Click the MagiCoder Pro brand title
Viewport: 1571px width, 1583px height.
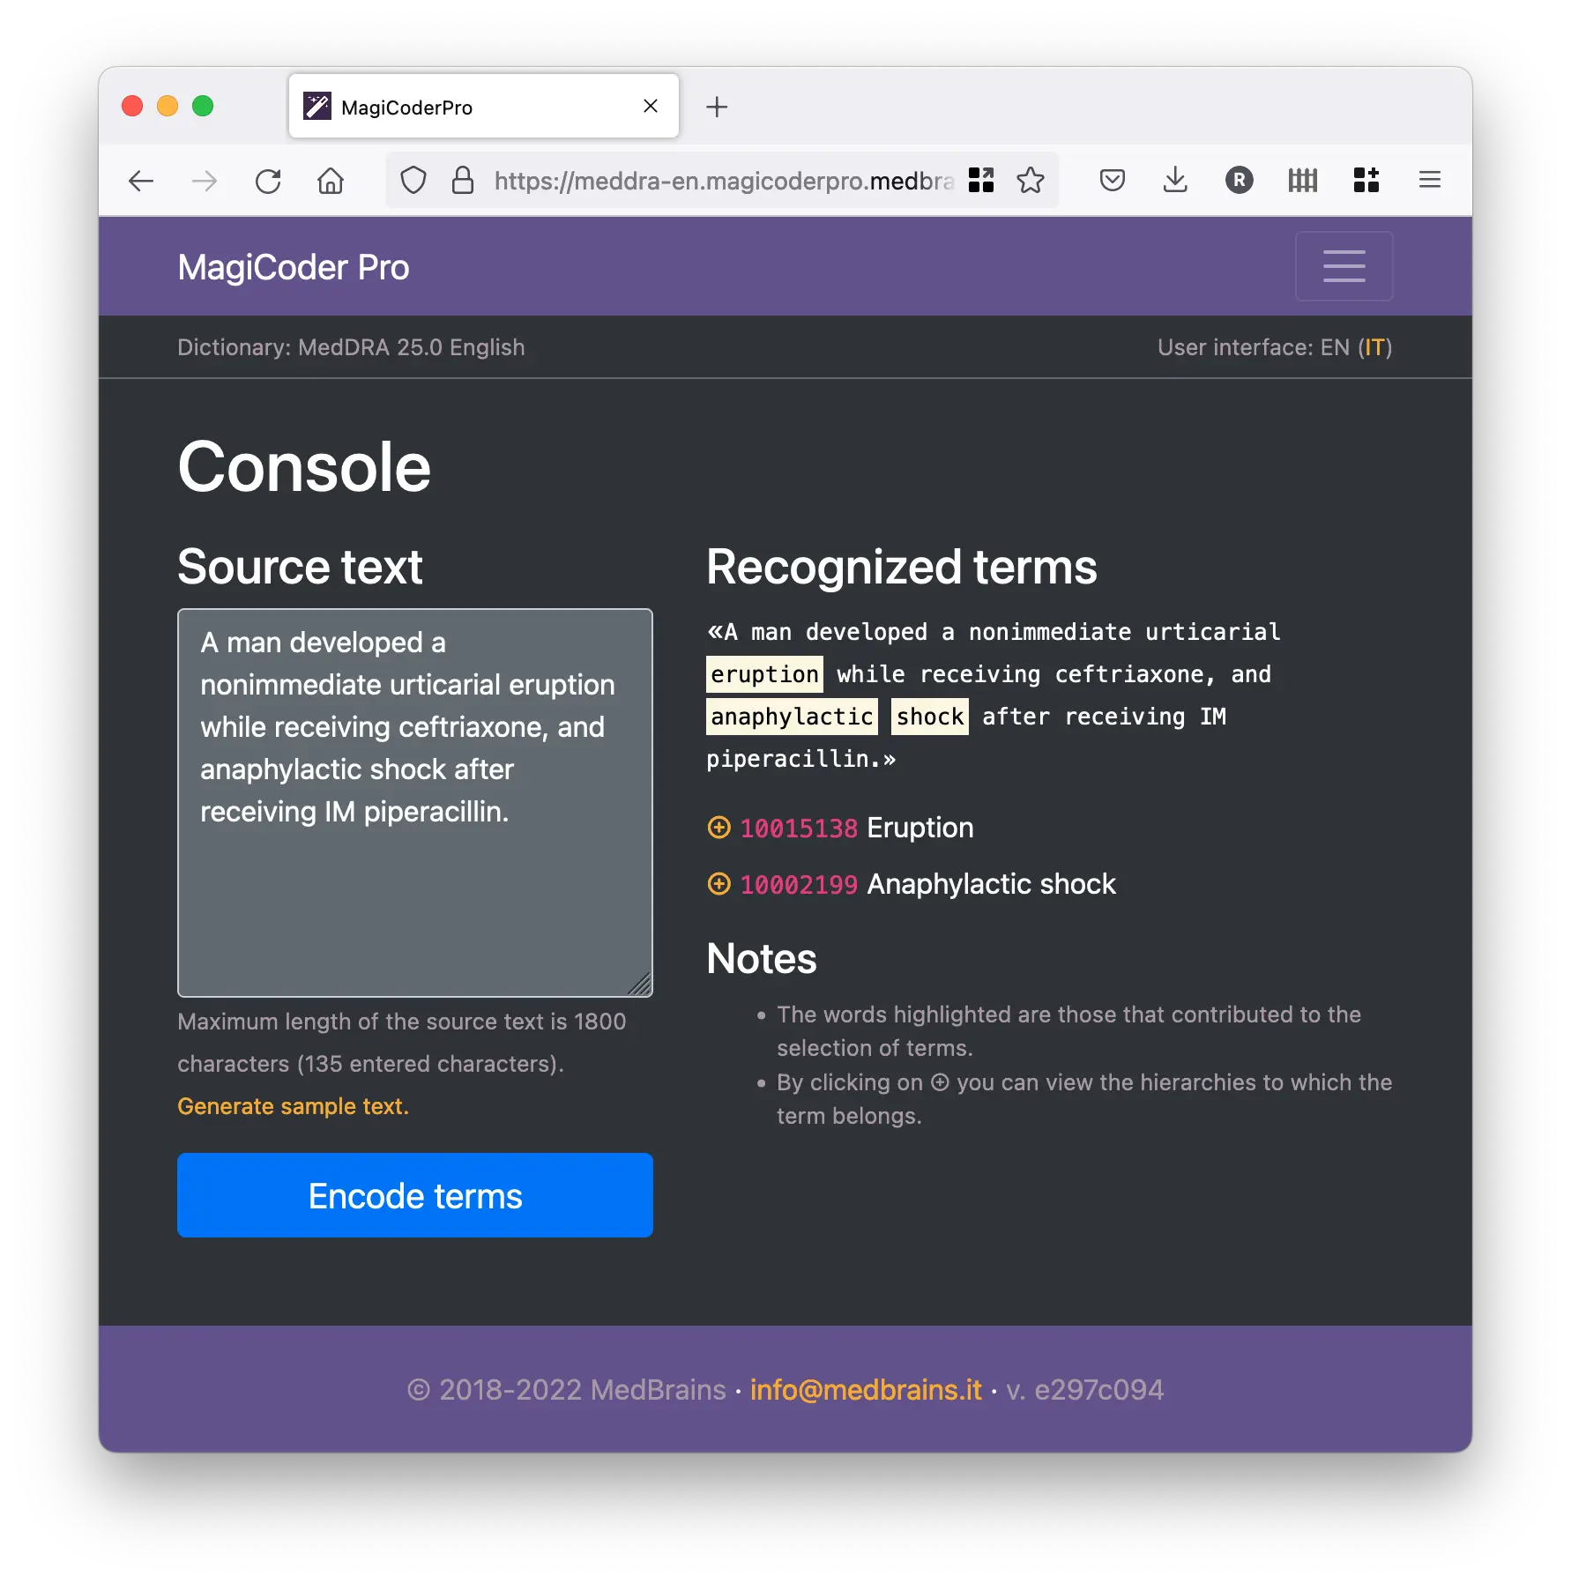click(x=293, y=267)
